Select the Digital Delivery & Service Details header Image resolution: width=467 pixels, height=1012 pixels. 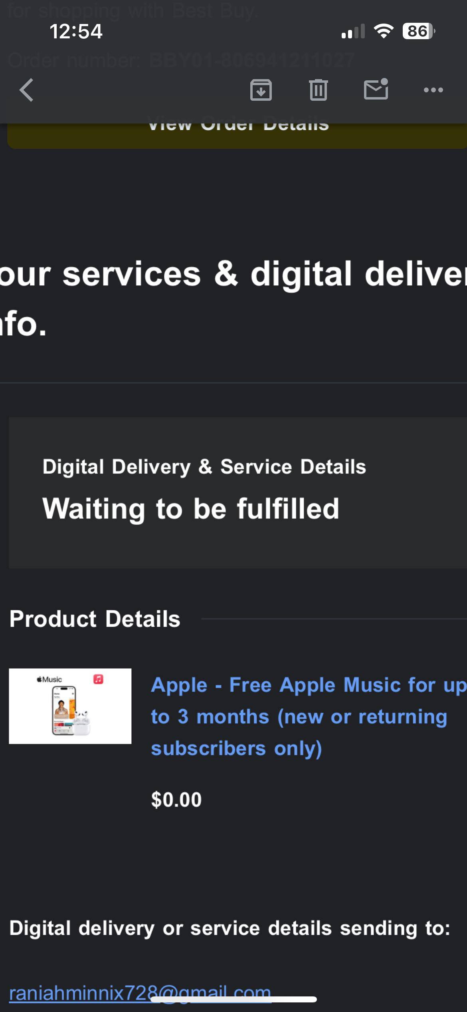click(204, 466)
